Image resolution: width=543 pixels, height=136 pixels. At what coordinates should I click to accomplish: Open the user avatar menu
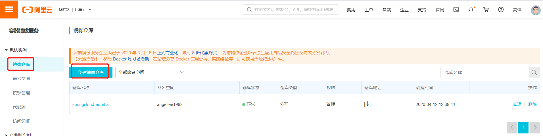[536, 10]
